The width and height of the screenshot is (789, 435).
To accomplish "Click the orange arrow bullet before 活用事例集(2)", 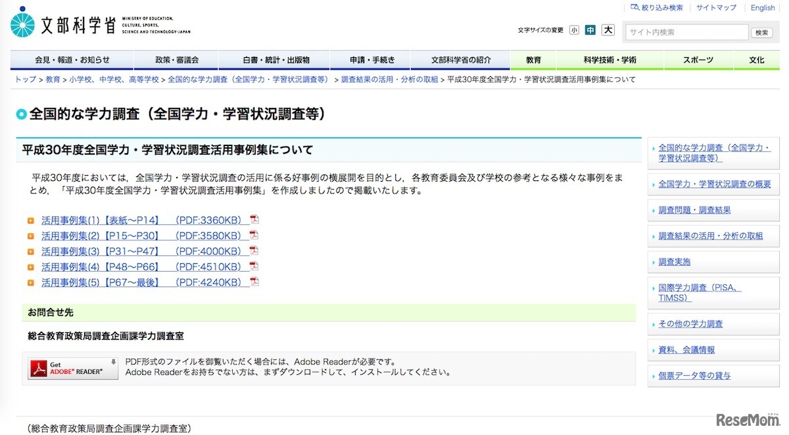I will pos(32,236).
